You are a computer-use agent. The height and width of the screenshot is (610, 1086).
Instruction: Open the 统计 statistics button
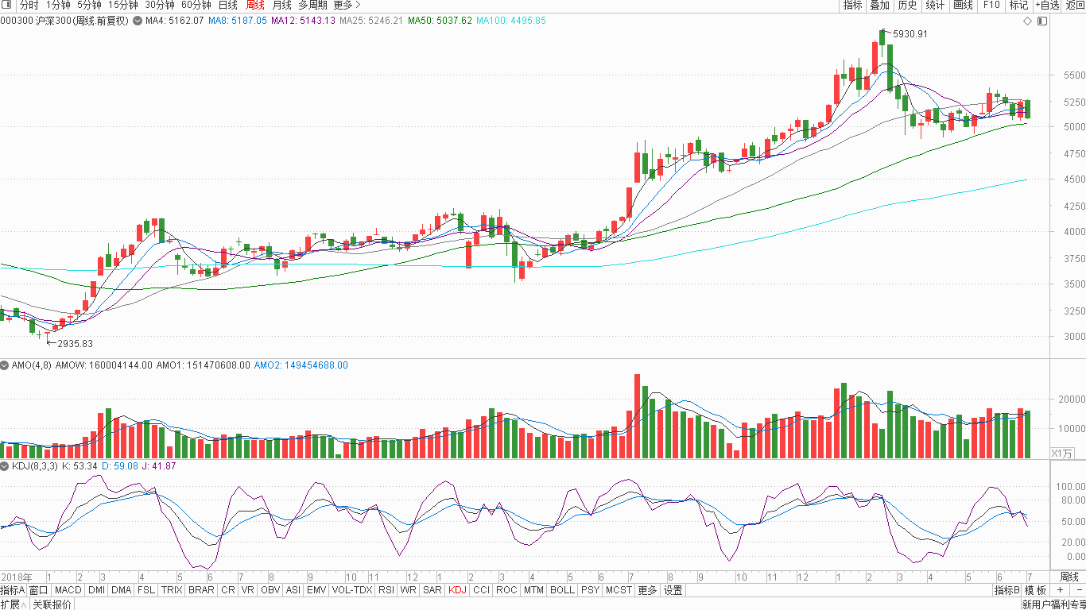935,5
